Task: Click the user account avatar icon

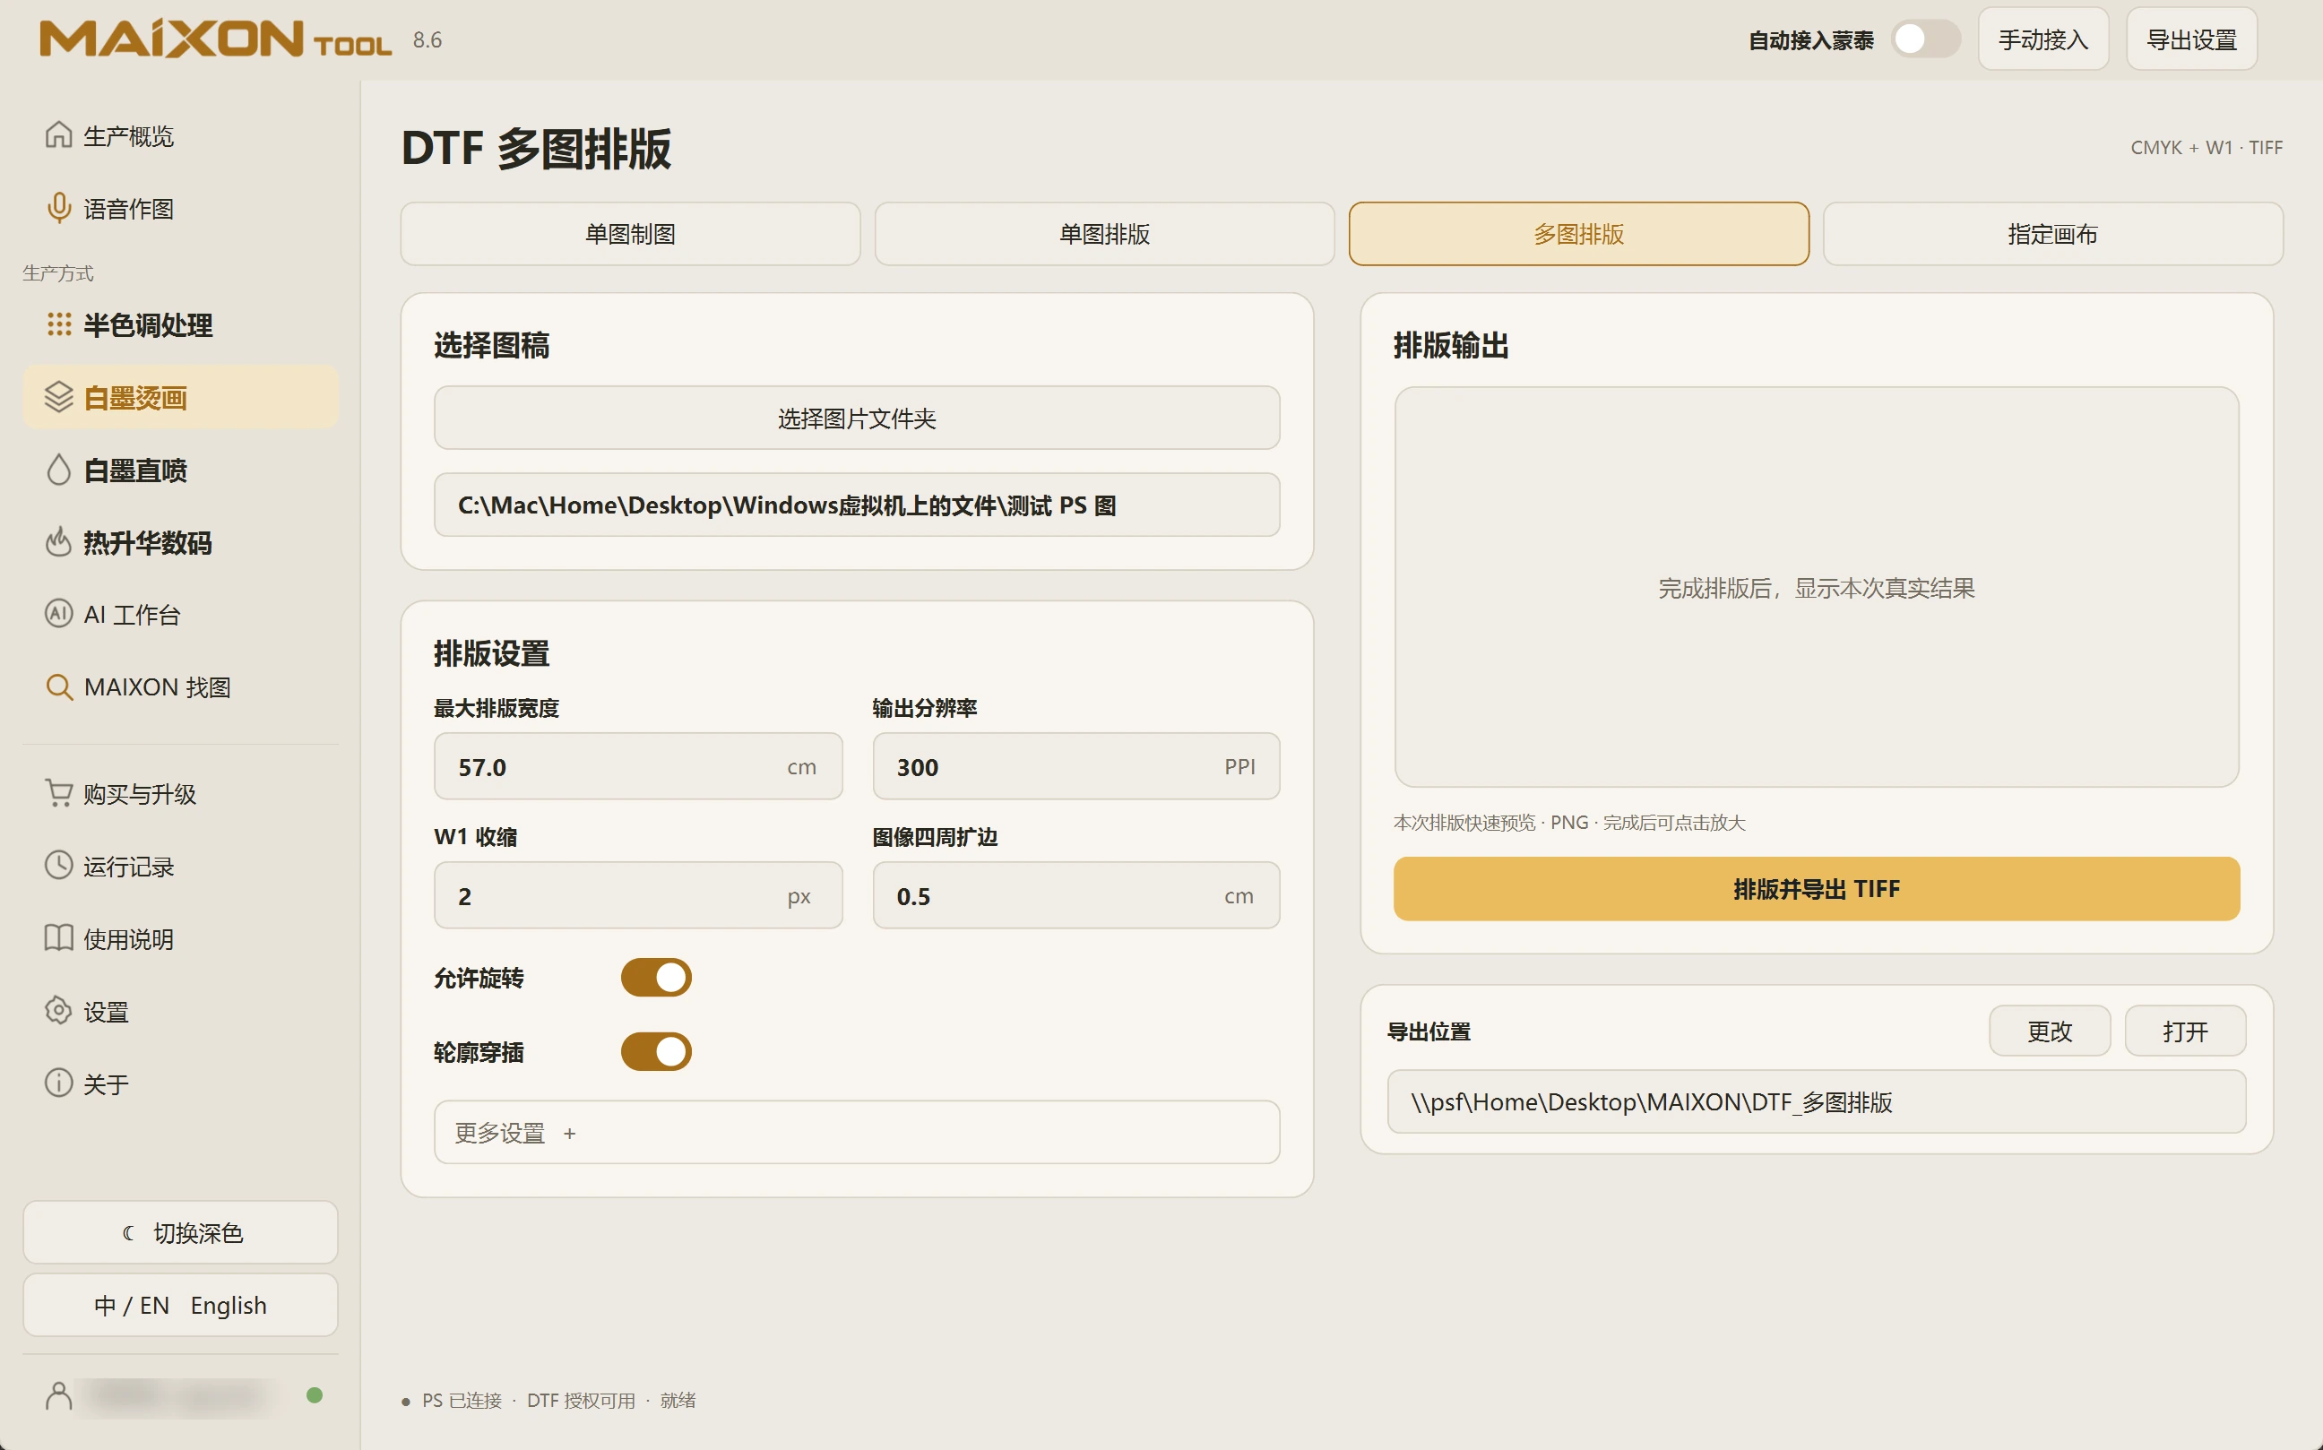Action: tap(58, 1396)
